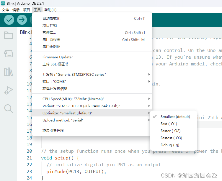Select Faster (-O2) optimization

[174, 131]
